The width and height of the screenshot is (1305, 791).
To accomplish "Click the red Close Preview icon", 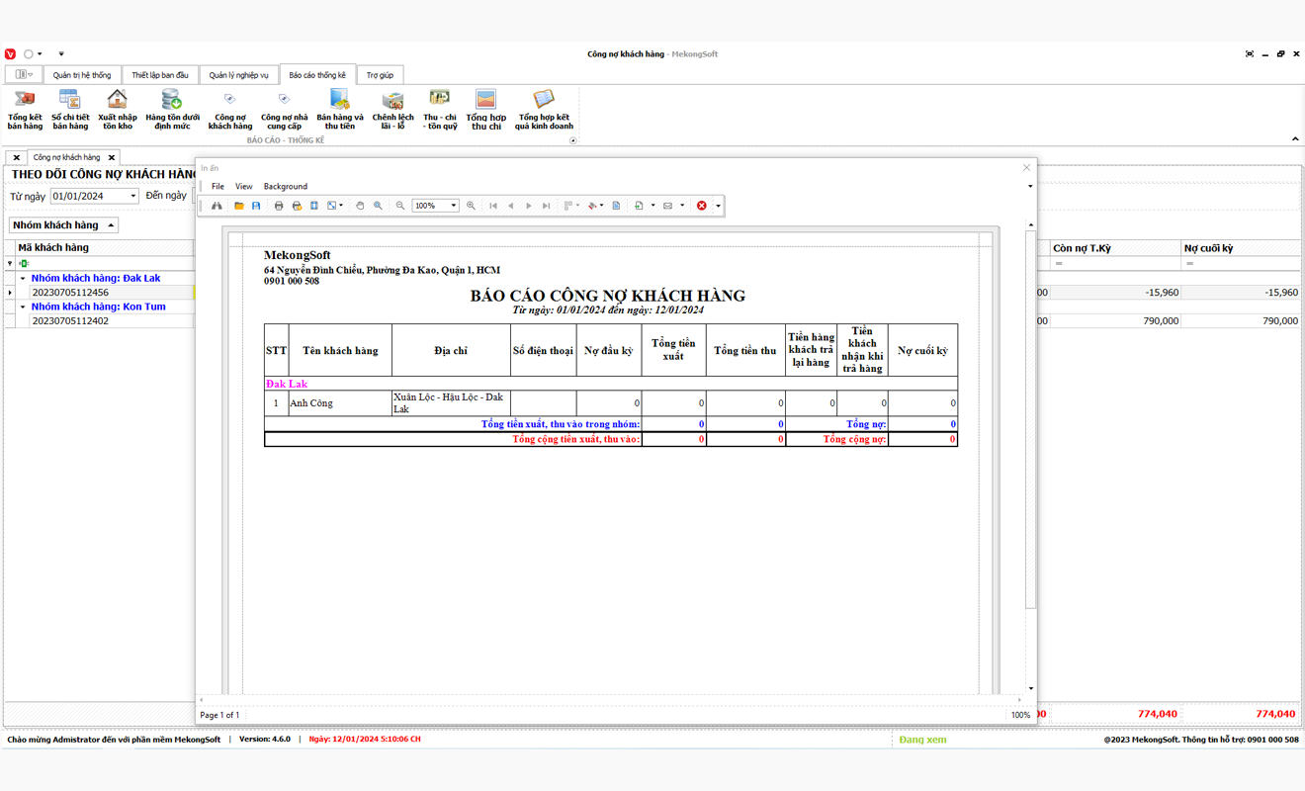I will [702, 206].
